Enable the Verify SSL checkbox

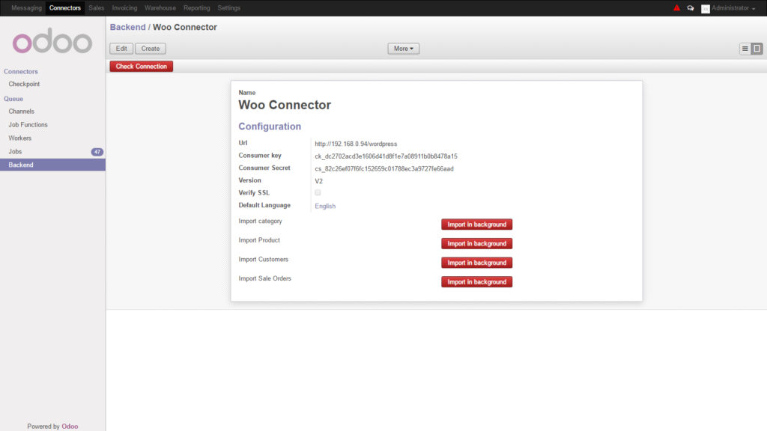point(318,192)
